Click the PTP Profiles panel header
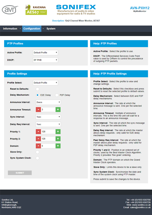Viewport: 152px width, 215px height. (x=46, y=44)
